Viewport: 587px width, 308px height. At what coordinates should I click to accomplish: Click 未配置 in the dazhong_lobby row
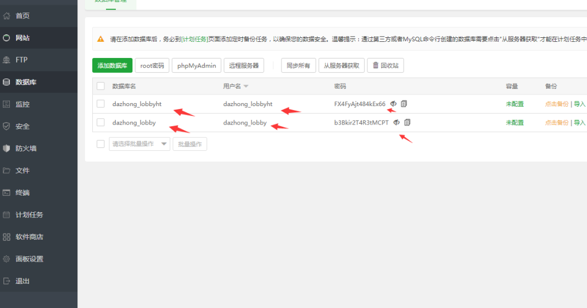pyautogui.click(x=515, y=123)
